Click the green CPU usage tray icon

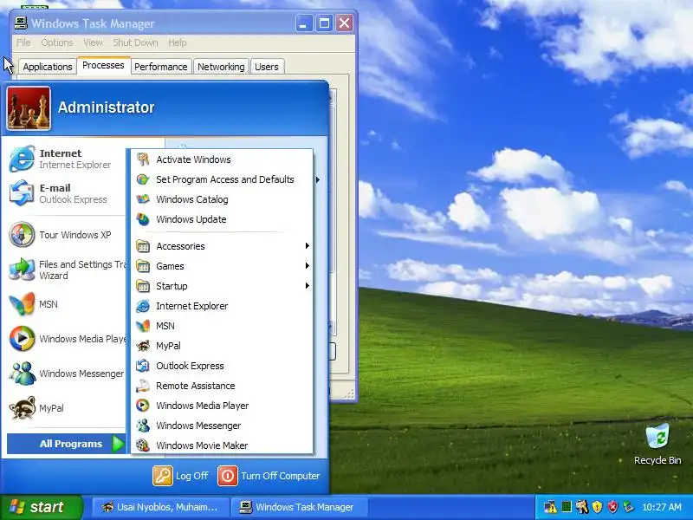[567, 507]
